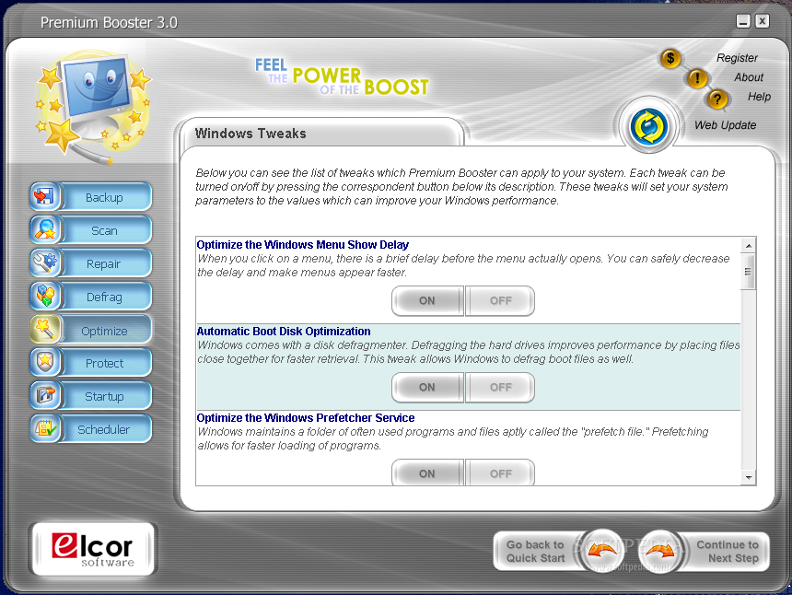This screenshot has height=595, width=792.
Task: Click the tweaks list scrollbar thumb
Action: 749,272
